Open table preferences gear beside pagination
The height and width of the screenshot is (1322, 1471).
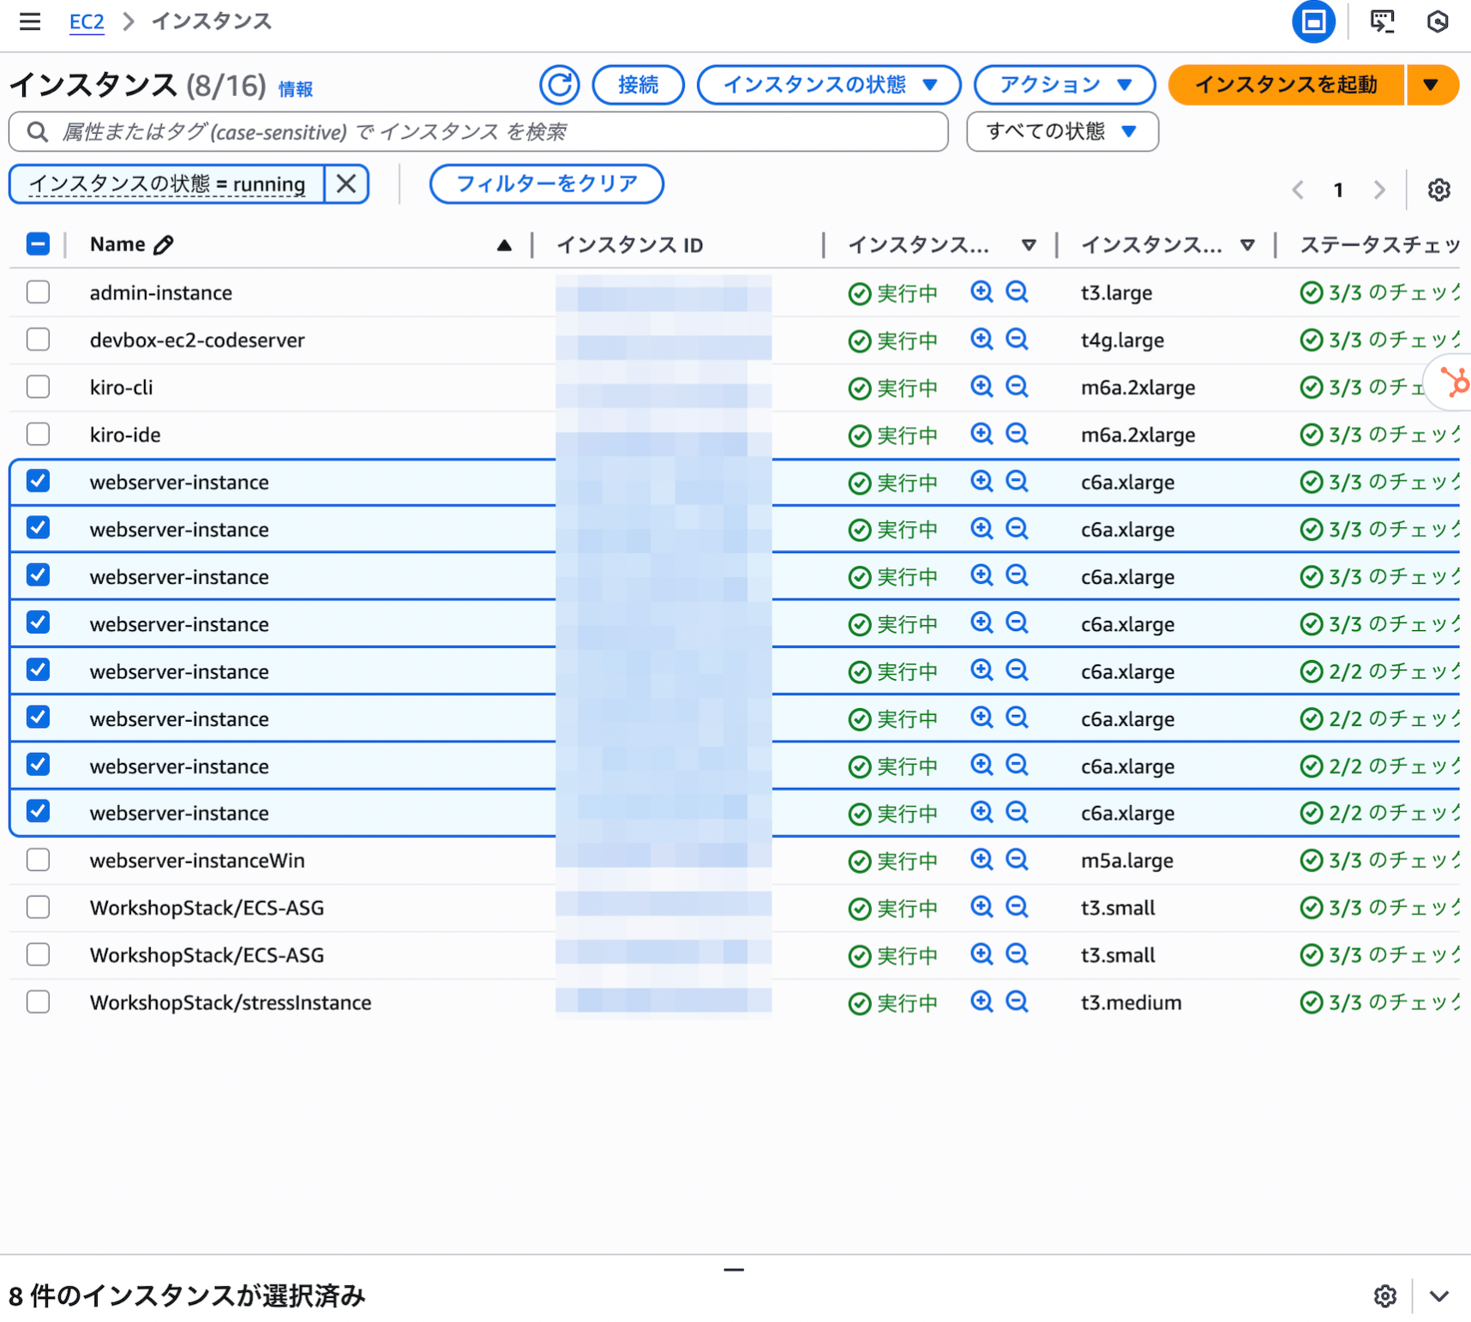(x=1438, y=189)
